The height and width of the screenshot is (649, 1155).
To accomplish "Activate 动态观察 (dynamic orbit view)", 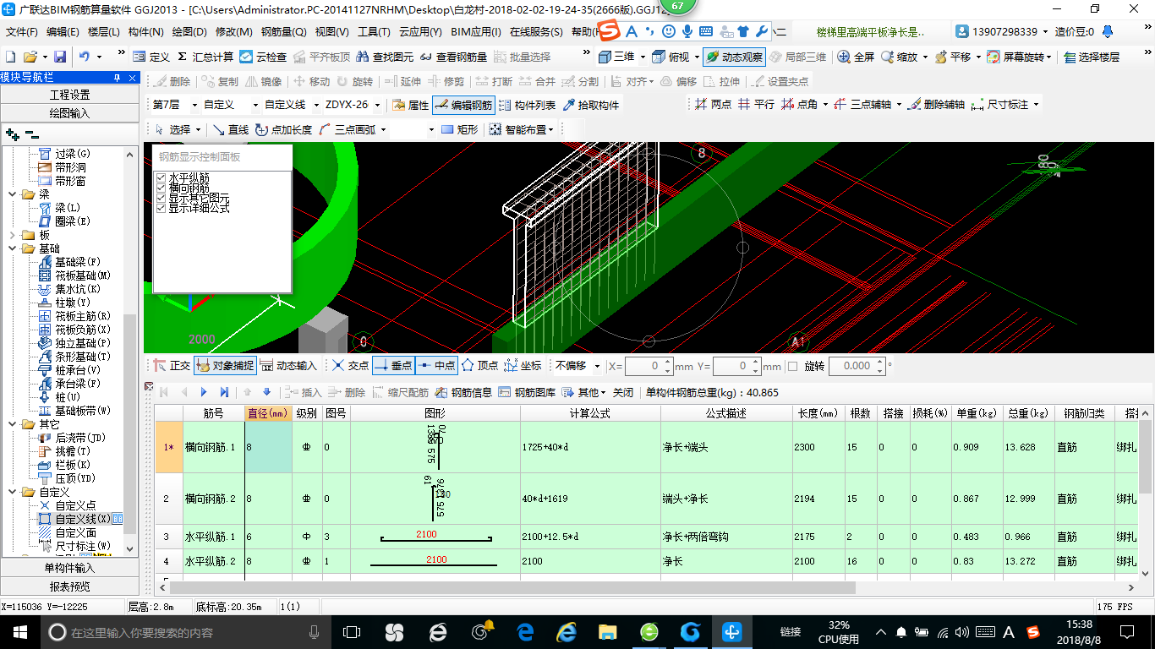I will point(734,57).
